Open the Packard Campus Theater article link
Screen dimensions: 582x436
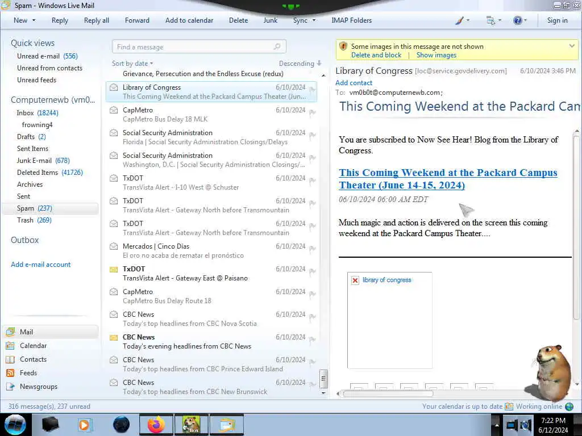448,179
